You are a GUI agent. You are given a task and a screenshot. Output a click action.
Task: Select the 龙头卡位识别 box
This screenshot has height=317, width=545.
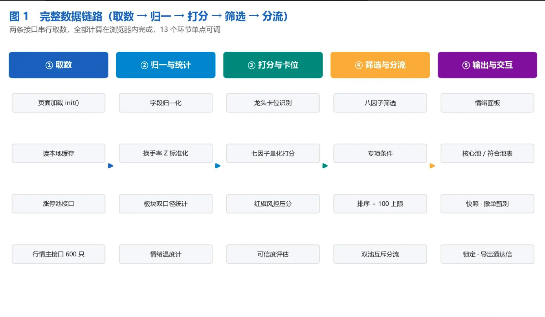coord(273,103)
